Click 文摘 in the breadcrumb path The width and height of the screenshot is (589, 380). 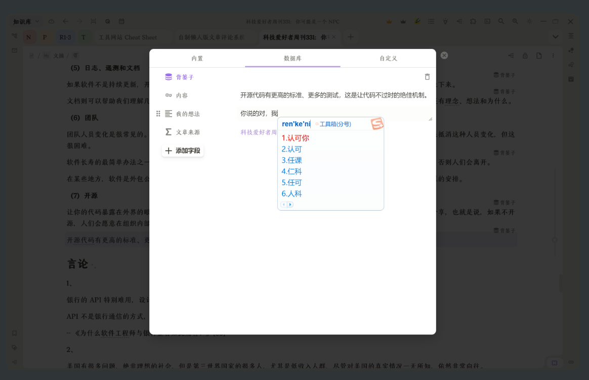58,56
